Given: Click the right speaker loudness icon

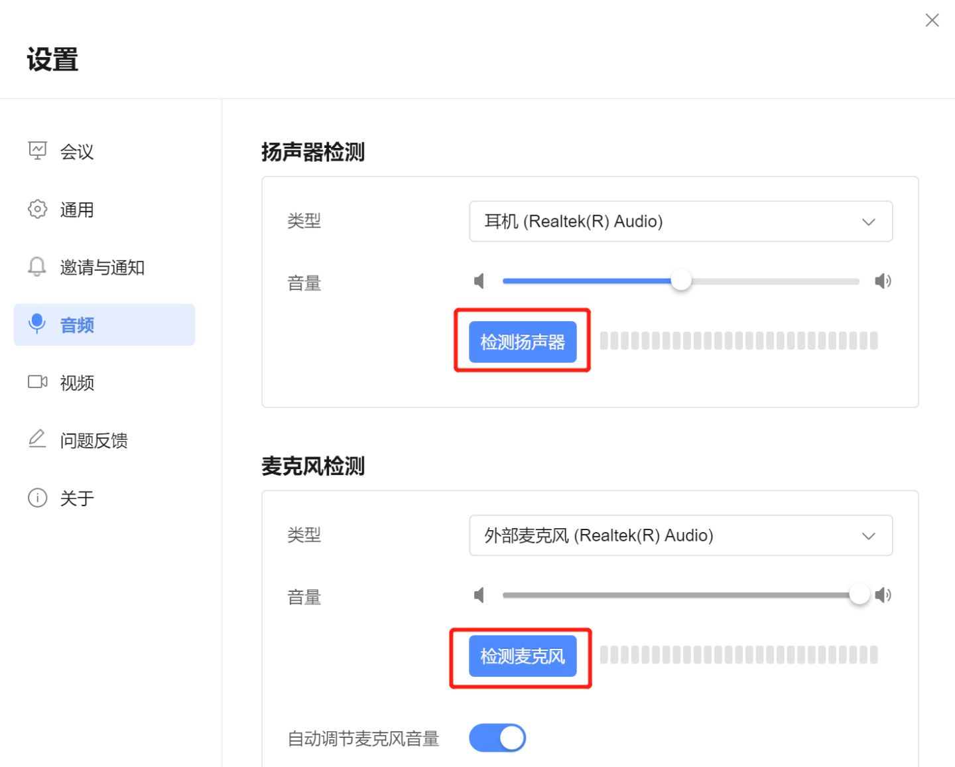Looking at the screenshot, I should (883, 281).
